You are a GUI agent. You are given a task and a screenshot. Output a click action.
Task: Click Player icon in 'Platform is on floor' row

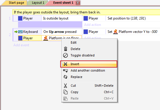20,38
